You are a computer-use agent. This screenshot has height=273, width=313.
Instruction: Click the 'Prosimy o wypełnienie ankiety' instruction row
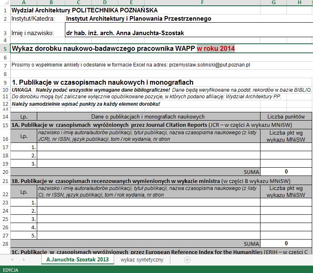(131, 65)
